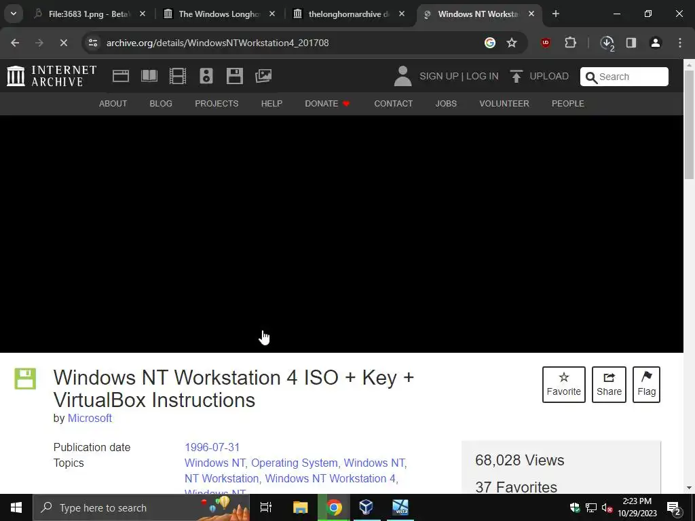Image resolution: width=695 pixels, height=521 pixels.
Task: Click the browser address bar URL
Action: [x=217, y=43]
